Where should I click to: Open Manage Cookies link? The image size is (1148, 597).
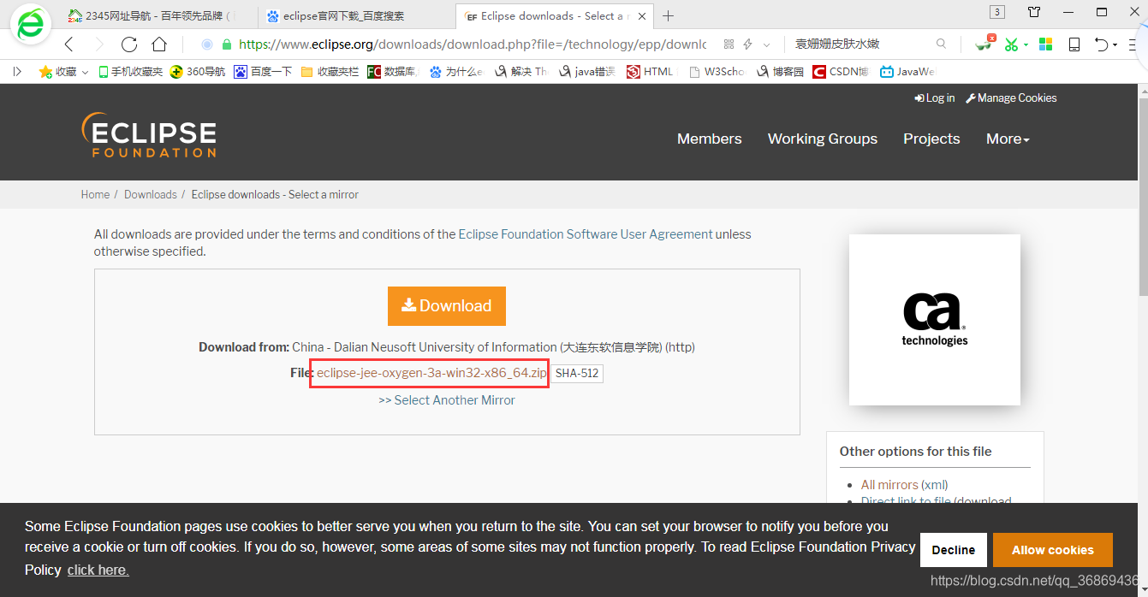pyautogui.click(x=1011, y=98)
